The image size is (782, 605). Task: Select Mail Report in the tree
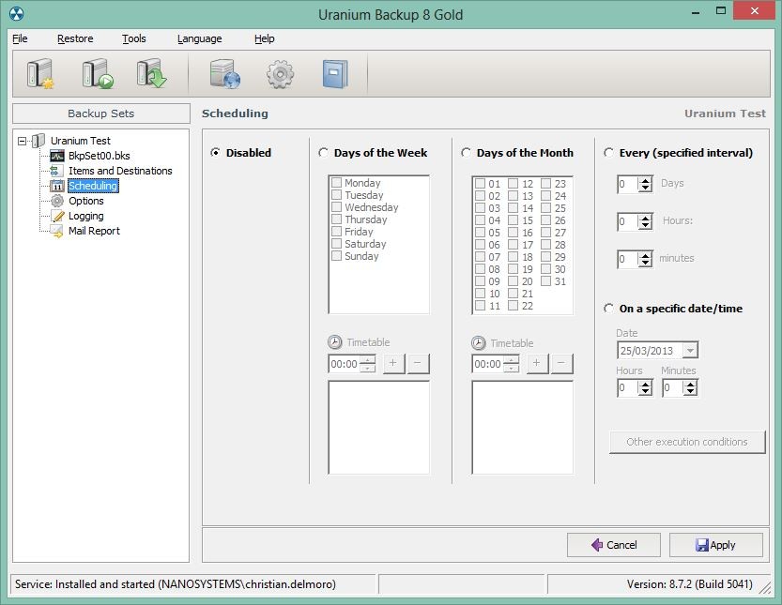(x=94, y=232)
